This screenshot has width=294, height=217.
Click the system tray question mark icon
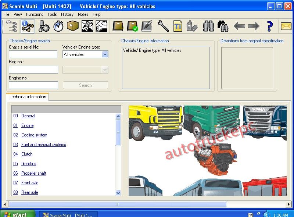click(250, 215)
